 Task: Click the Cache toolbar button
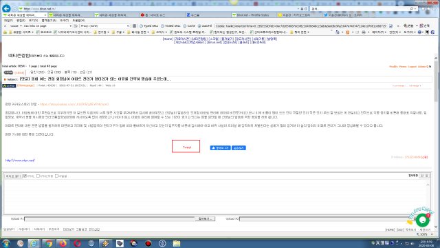point(190,26)
